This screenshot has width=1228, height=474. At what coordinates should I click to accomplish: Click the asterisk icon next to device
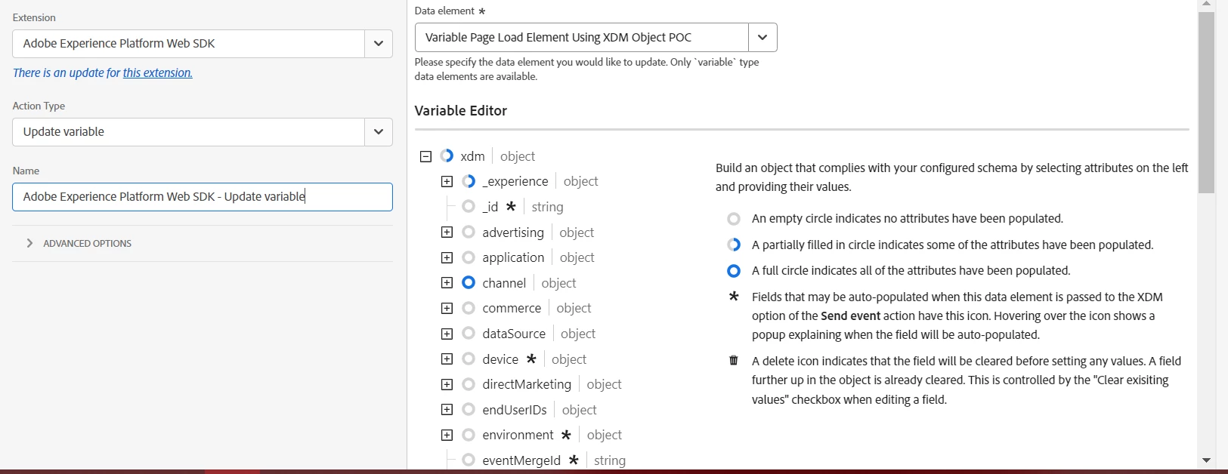(x=531, y=359)
